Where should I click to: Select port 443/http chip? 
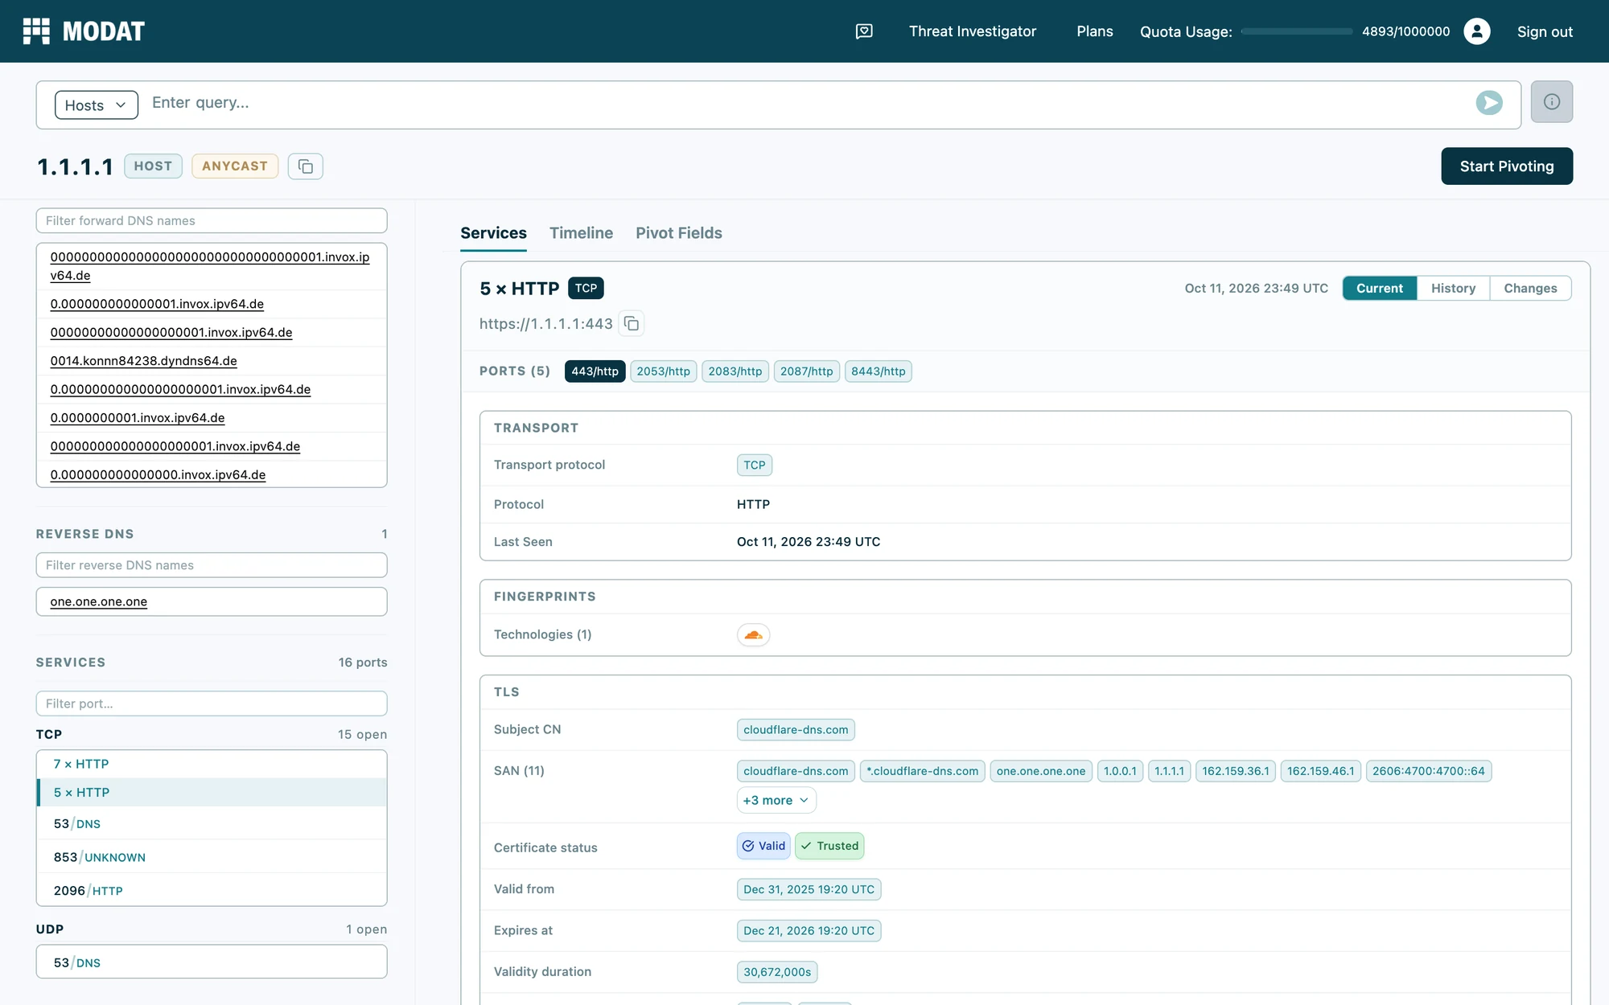coord(595,371)
